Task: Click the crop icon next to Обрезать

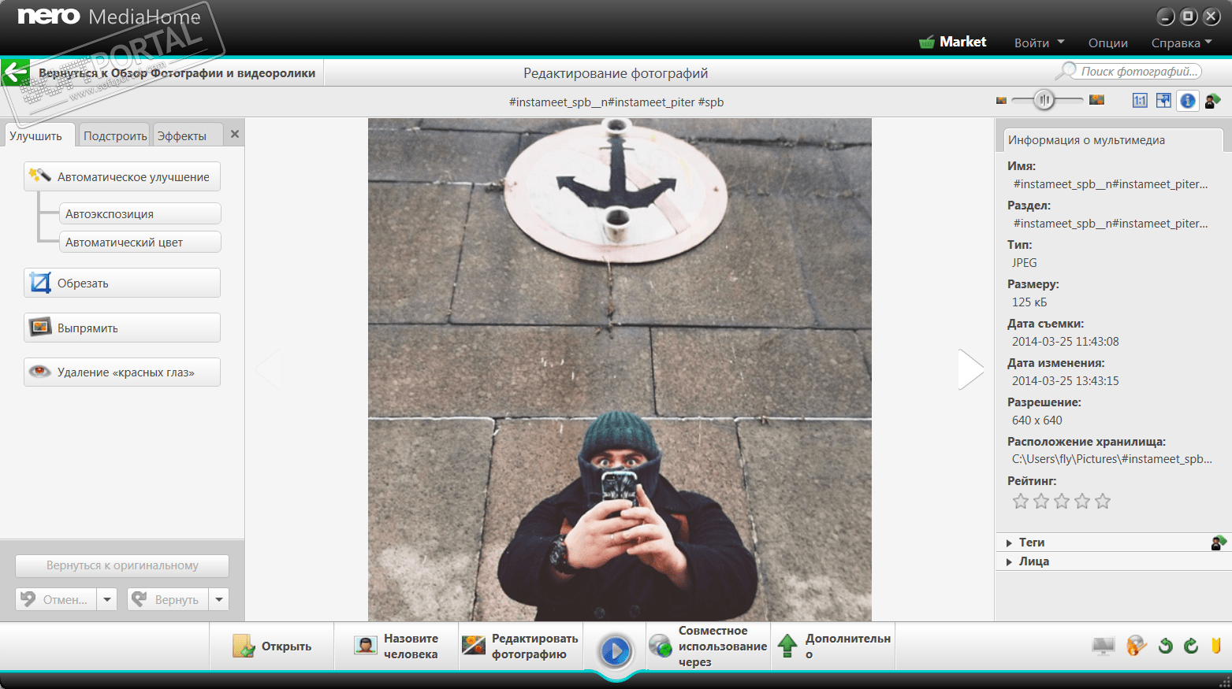Action: (40, 282)
